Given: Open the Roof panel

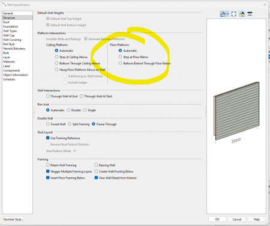Looking at the screenshot, I should coord(6,22).
